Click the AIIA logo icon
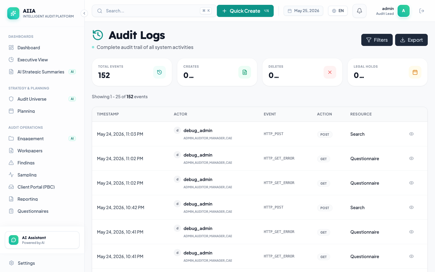Screen dimensions: 435x272 point(13,13)
